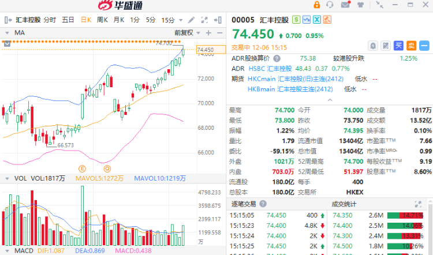The height and width of the screenshot is (255, 433).
Task: Open the skin theme shirt icon
Action: click(x=360, y=5)
